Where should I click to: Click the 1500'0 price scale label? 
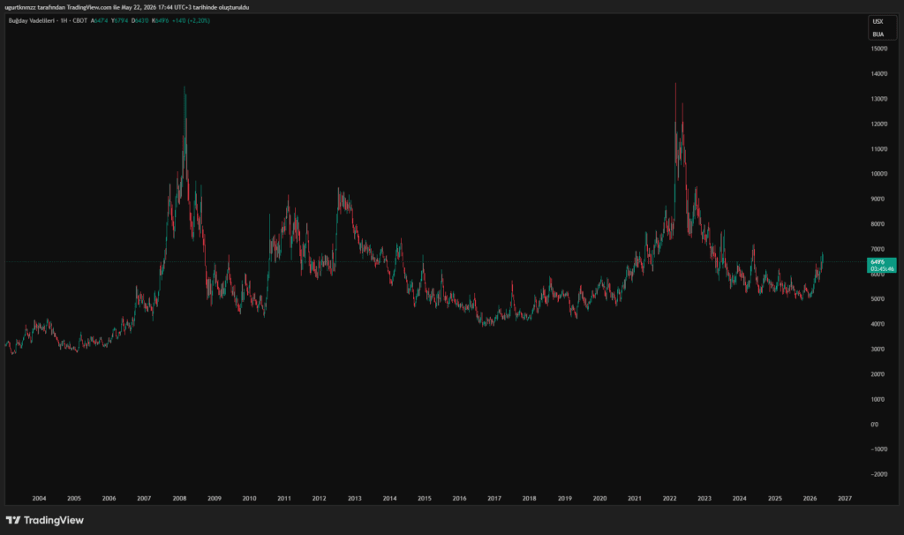(x=879, y=49)
